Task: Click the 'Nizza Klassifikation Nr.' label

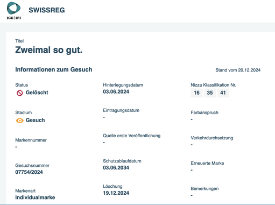Action: point(214,85)
